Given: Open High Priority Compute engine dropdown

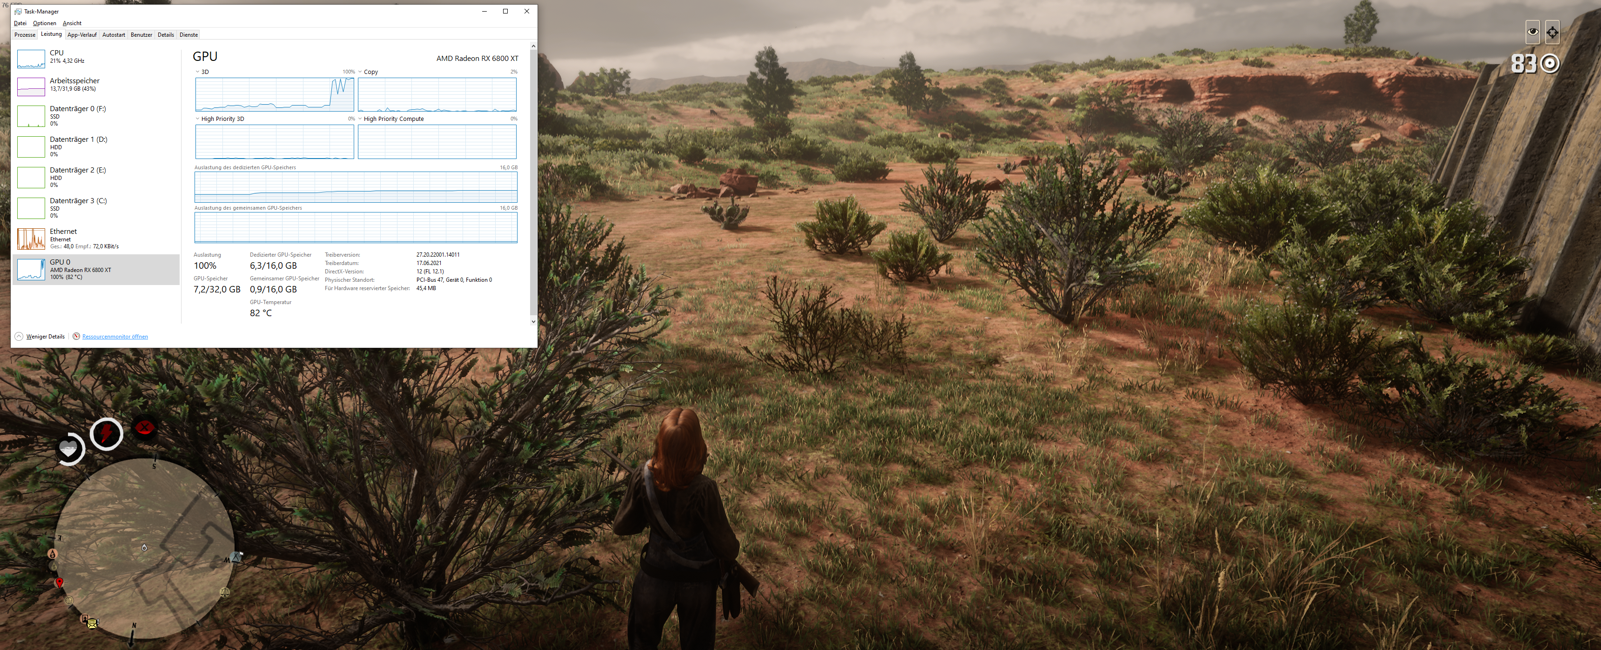Looking at the screenshot, I should tap(361, 119).
